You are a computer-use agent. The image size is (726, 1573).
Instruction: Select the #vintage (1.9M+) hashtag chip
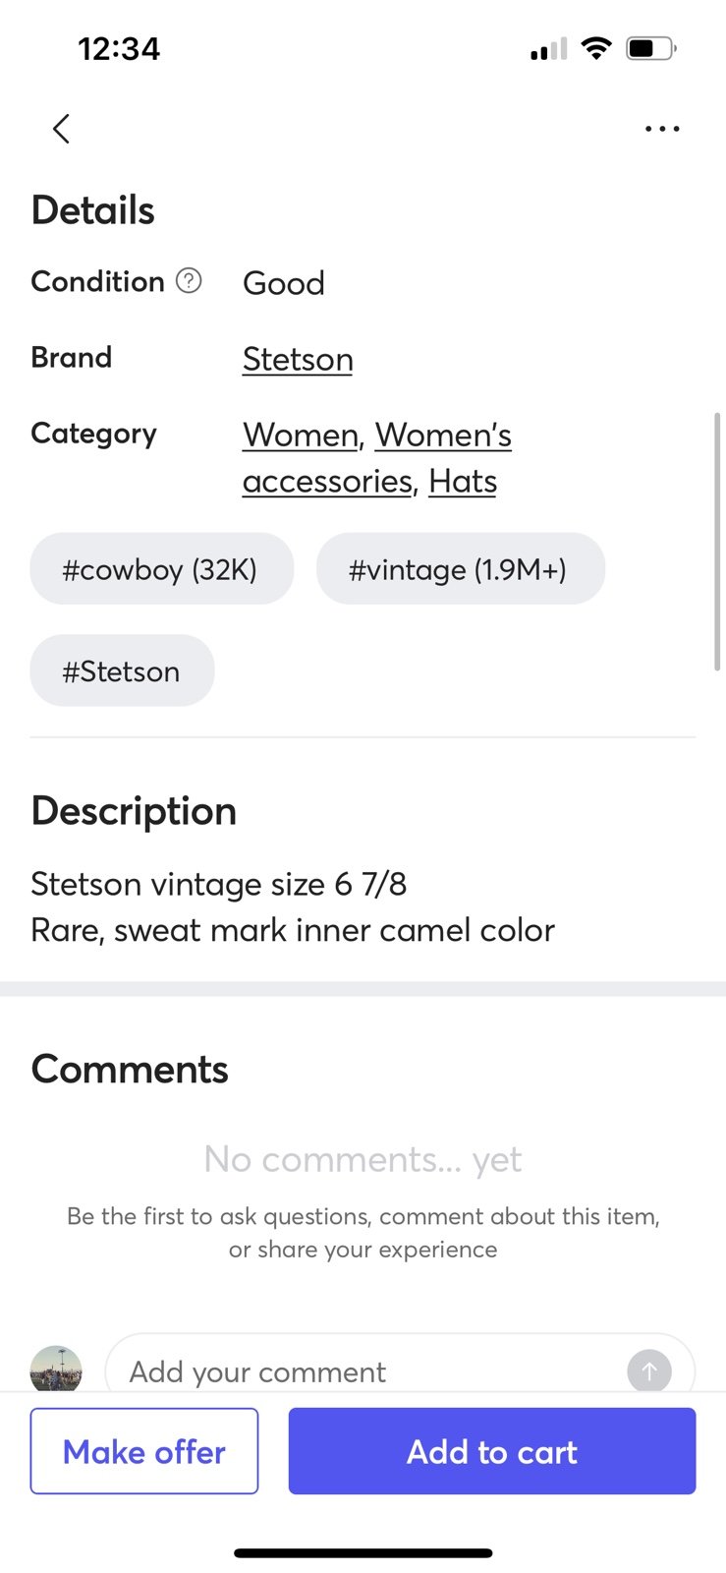461,569
